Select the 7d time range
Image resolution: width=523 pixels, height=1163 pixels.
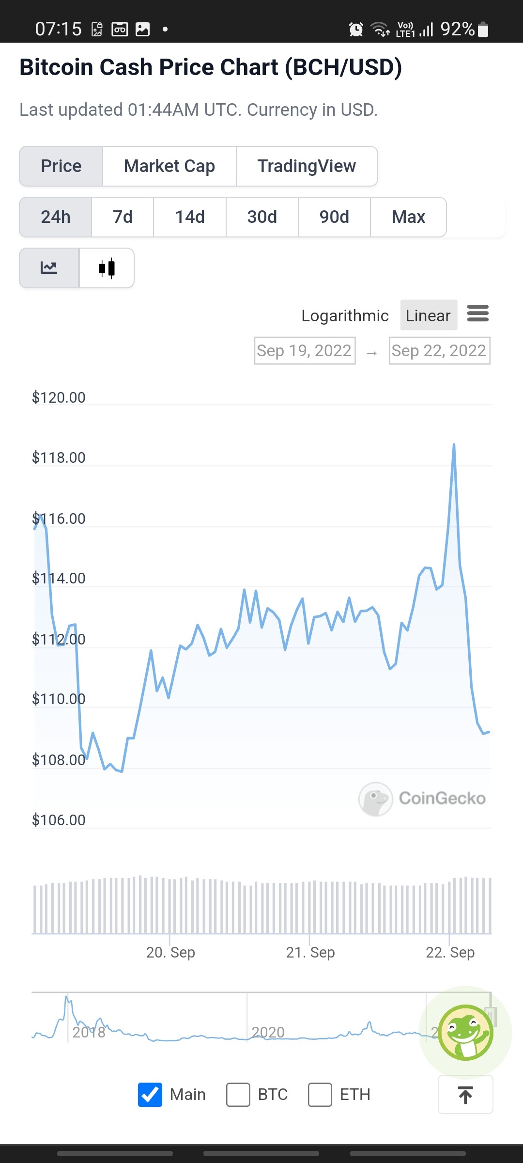point(123,217)
